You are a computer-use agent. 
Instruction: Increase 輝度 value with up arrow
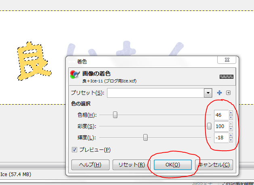[x=231, y=135]
